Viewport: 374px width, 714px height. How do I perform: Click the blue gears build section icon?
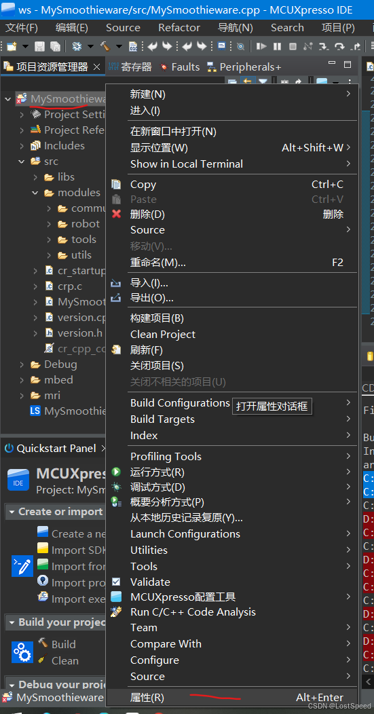coord(22,652)
